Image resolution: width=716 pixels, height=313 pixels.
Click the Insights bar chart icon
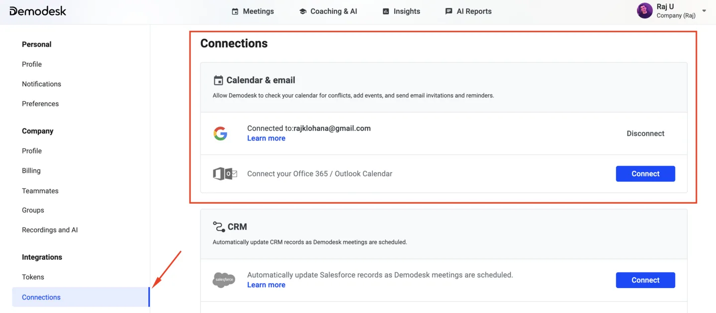coord(386,11)
